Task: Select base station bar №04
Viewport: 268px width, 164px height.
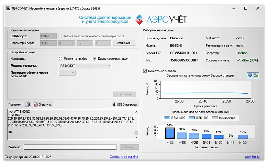Action: point(206,136)
